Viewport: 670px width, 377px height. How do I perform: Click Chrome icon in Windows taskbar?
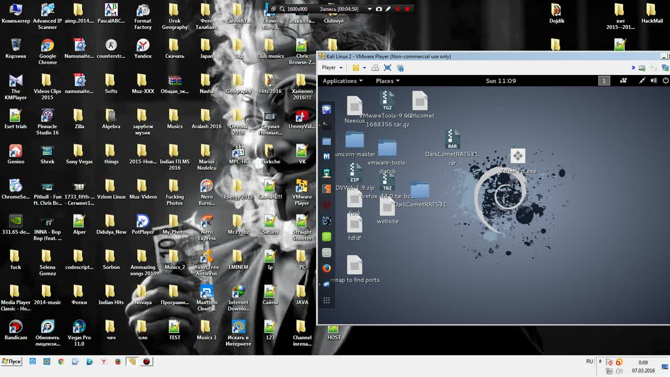pos(61,361)
